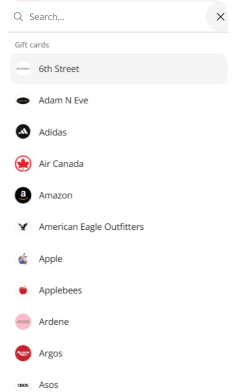
Task: Choose Adam N Eve from the list
Action: pyautogui.click(x=118, y=101)
